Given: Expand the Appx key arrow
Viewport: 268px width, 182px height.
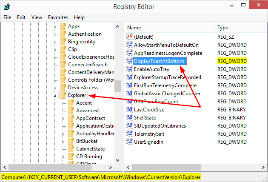Looking at the screenshot, I should coord(55,26).
